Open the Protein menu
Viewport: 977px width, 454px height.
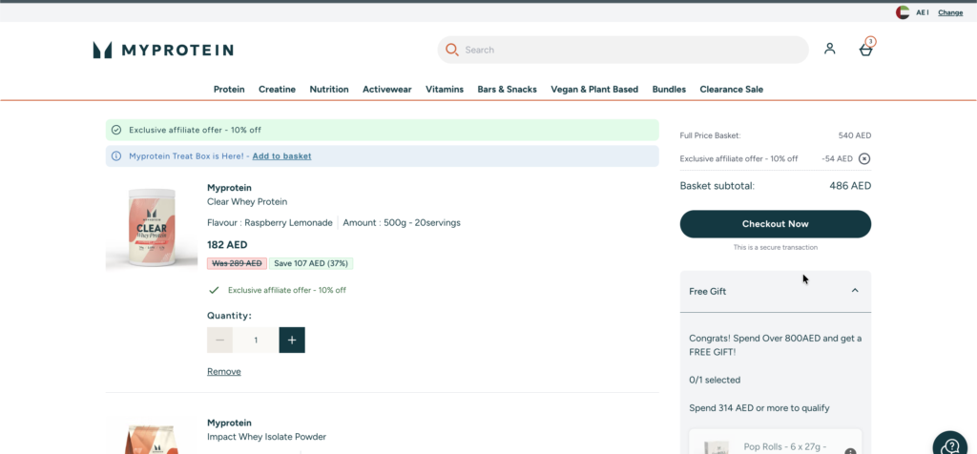229,90
